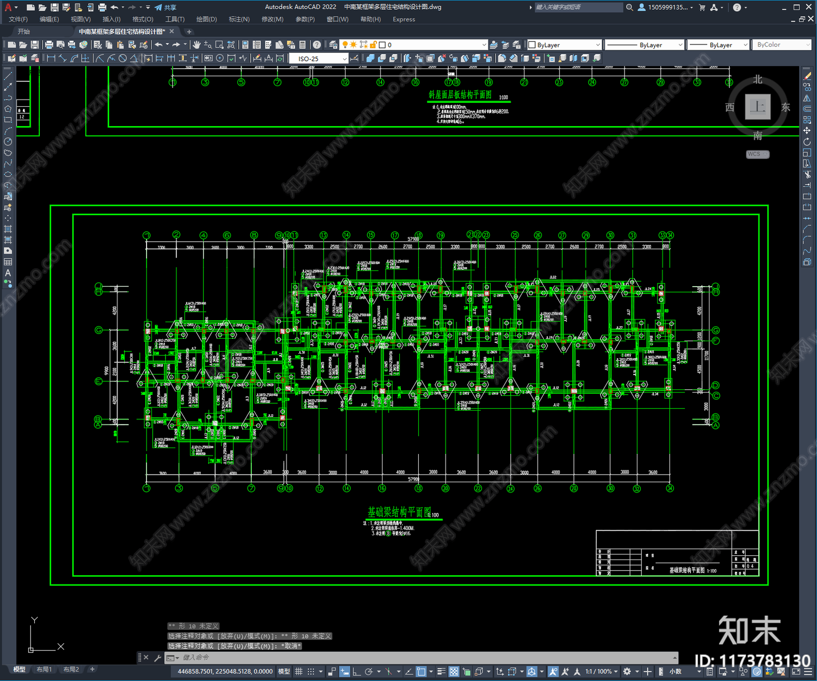This screenshot has height=681, width=817.
Task: Open the Help question mark icon
Action: click(317, 45)
